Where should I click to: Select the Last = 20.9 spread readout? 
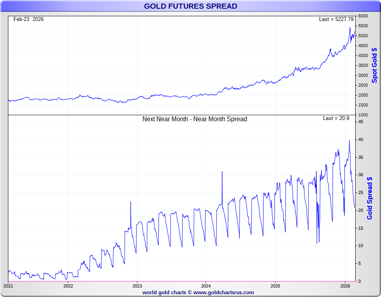tap(336, 118)
